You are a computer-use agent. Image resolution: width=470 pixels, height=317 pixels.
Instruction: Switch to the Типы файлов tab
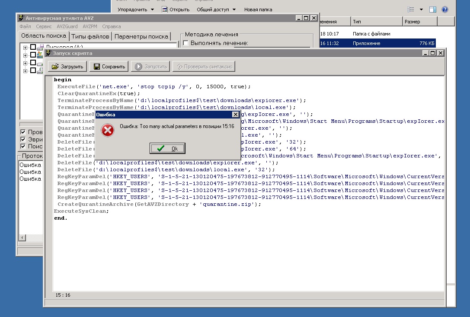click(x=90, y=36)
